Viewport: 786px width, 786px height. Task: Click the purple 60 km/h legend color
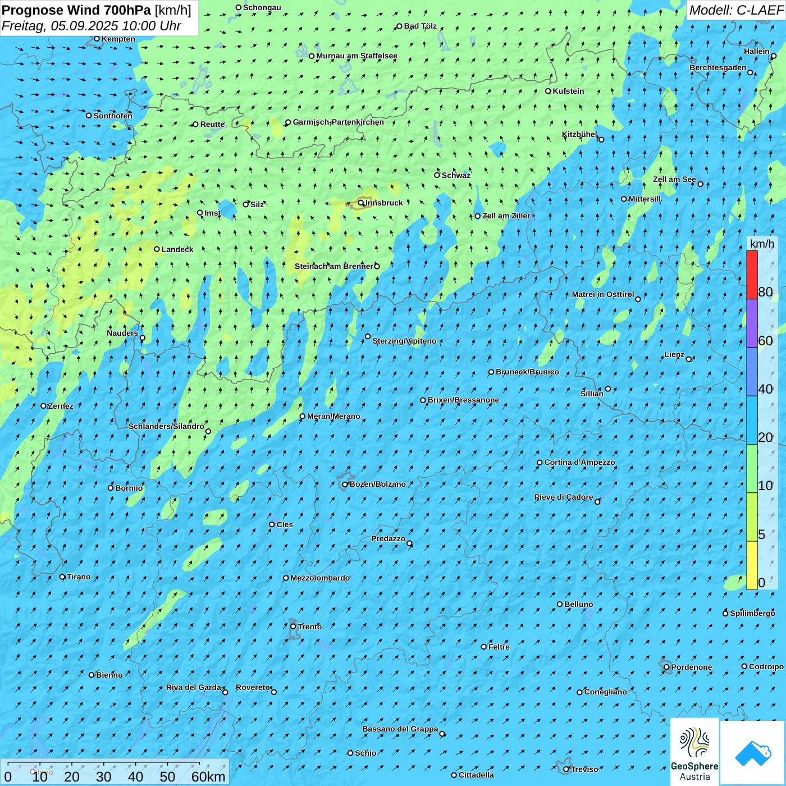(x=752, y=323)
